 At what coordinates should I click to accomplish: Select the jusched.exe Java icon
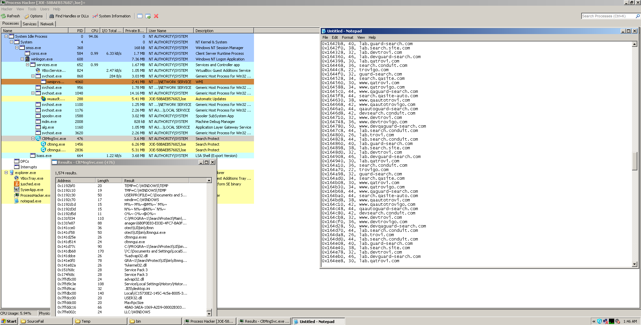click(17, 184)
